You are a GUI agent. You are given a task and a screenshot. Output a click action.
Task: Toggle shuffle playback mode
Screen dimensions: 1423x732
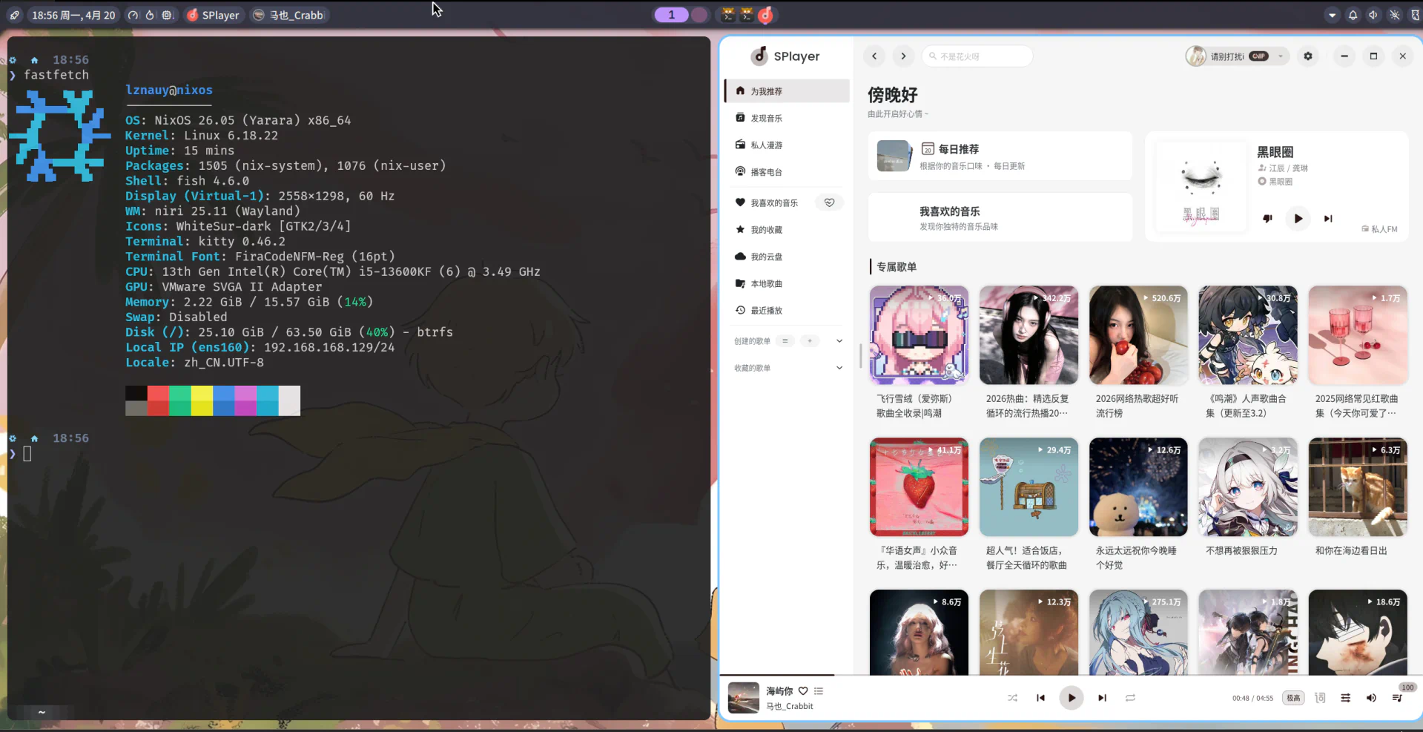point(1012,698)
